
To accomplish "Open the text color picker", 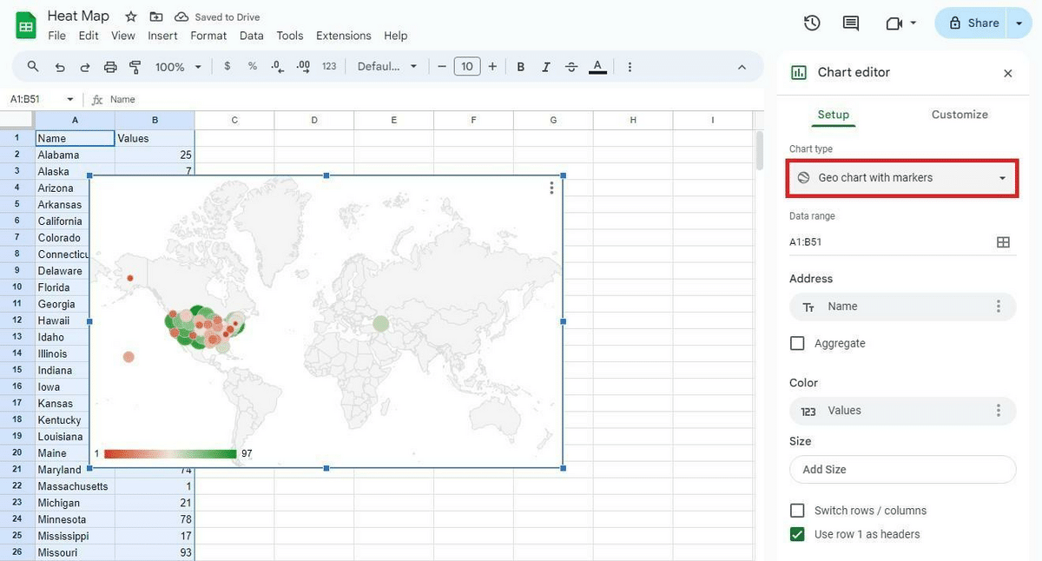I will coord(597,67).
